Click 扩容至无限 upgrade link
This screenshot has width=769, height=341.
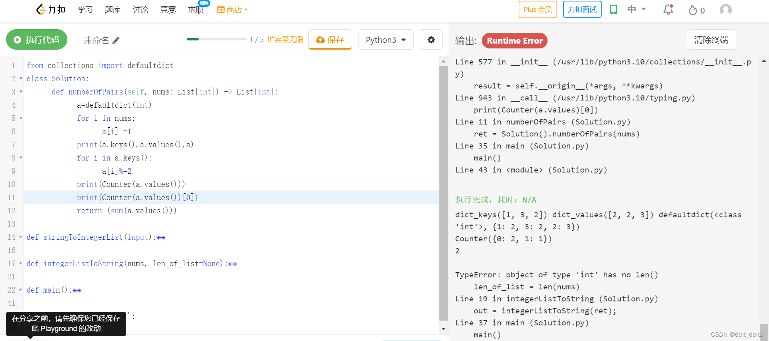coord(285,40)
